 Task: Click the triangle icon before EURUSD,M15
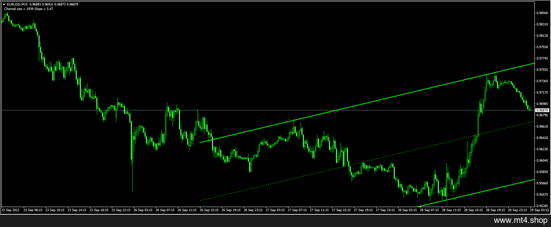(x=4, y=4)
